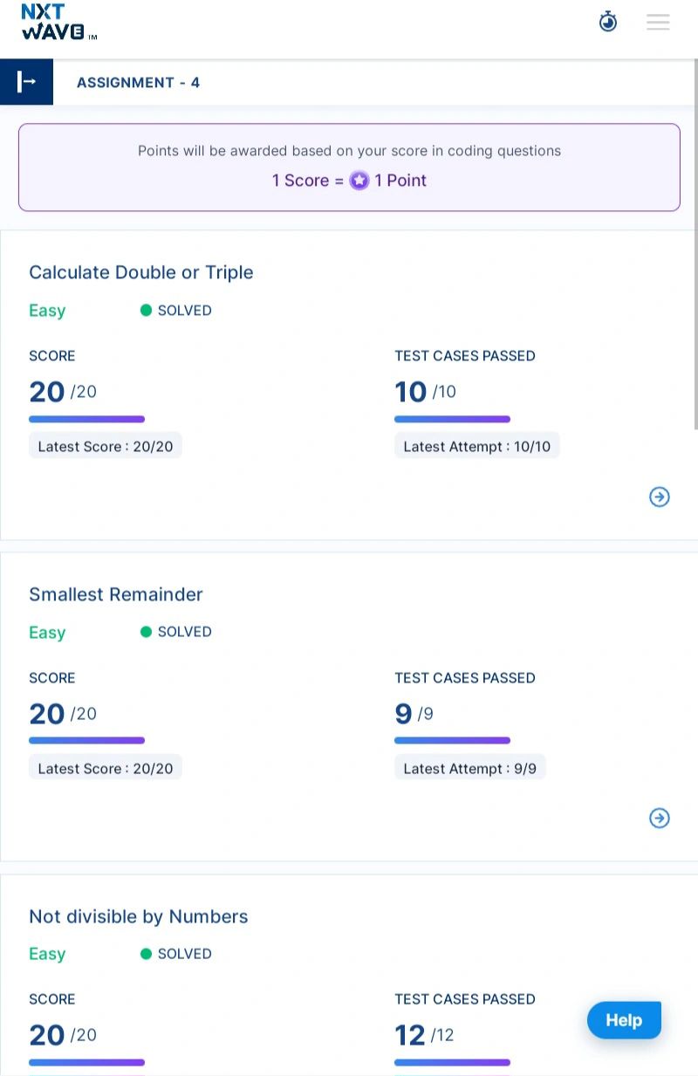
Task: Click green solved dot for Calculate Double
Action: point(146,310)
